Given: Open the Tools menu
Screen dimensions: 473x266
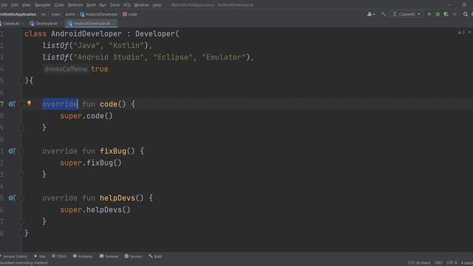Looking at the screenshot, I should [115, 5].
